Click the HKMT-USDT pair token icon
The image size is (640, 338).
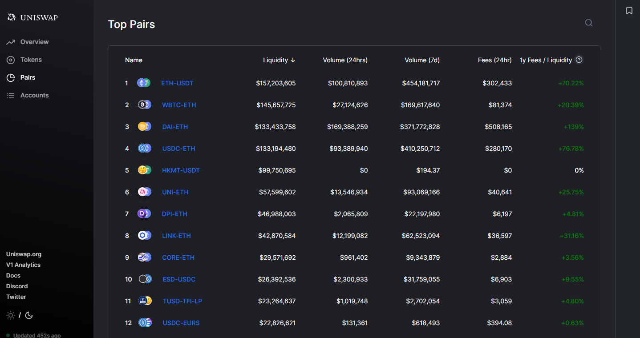pyautogui.click(x=144, y=170)
